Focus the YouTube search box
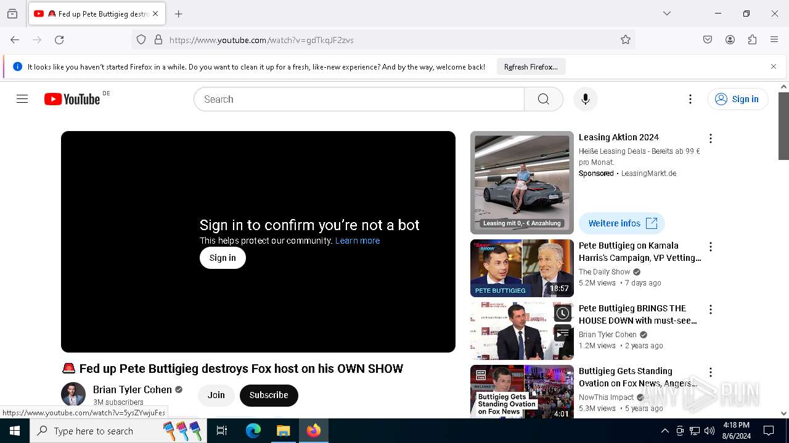Image resolution: width=789 pixels, height=443 pixels. tap(359, 99)
